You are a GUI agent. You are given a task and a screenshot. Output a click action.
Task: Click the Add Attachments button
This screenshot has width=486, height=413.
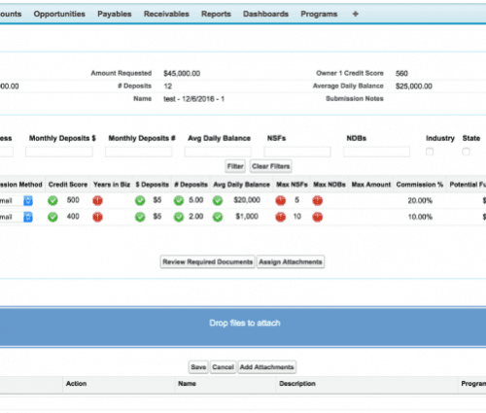pyautogui.click(x=266, y=367)
